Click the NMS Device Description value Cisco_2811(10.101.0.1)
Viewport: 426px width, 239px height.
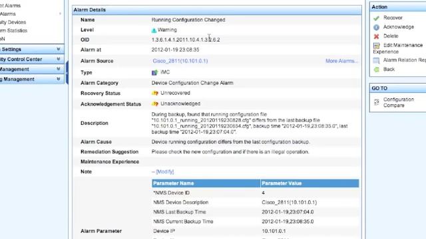click(x=290, y=202)
